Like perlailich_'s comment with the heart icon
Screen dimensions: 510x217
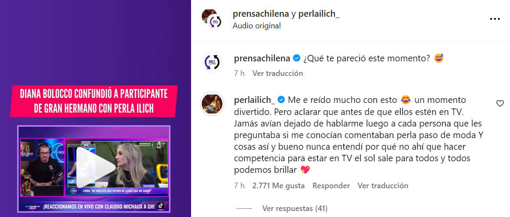click(500, 104)
